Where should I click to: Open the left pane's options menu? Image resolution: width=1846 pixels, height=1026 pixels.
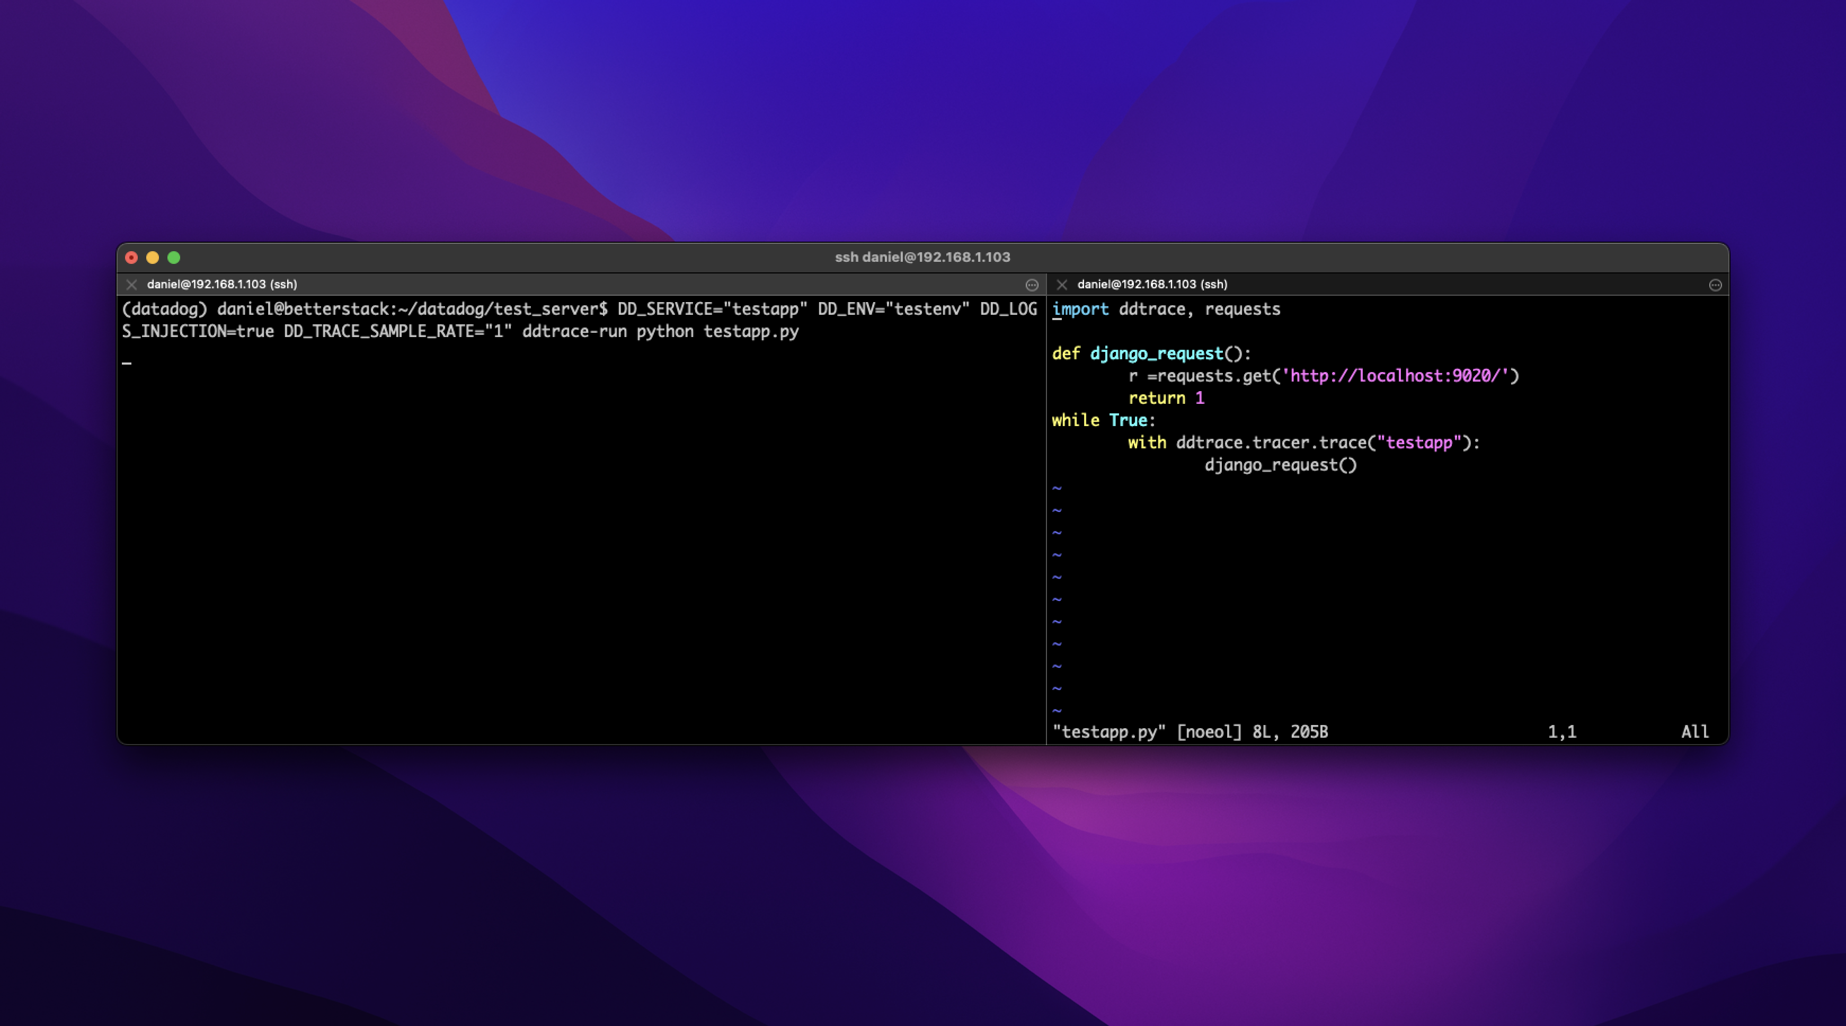click(1032, 284)
